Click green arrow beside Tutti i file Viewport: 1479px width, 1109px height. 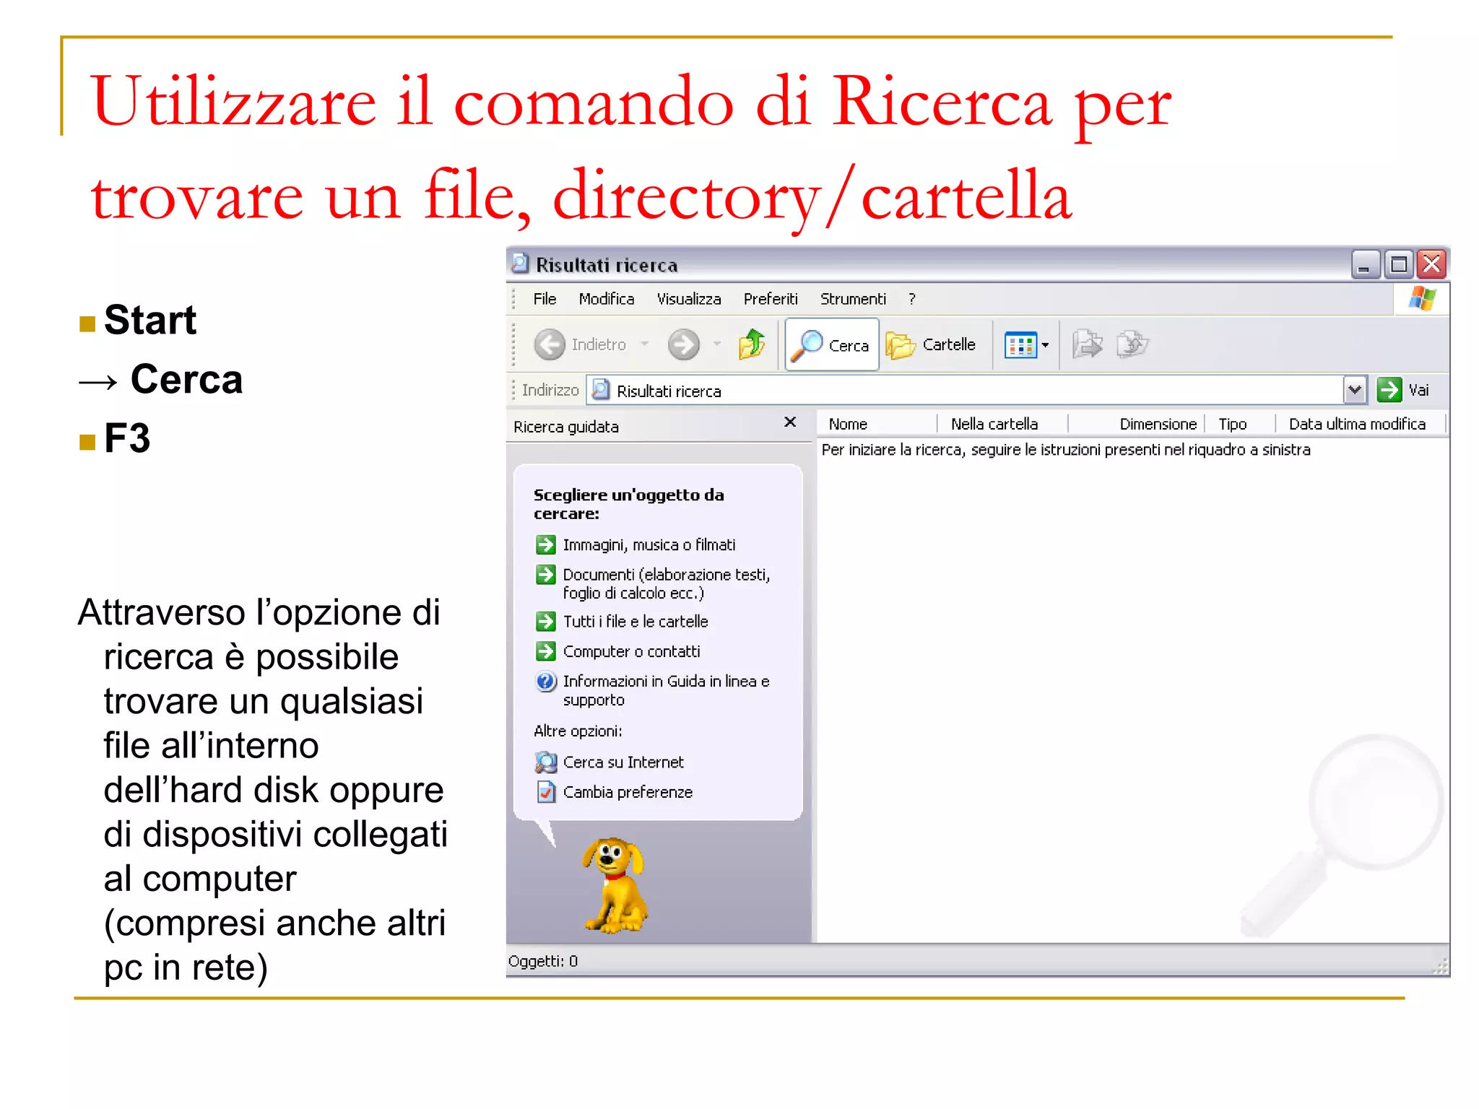pos(545,621)
